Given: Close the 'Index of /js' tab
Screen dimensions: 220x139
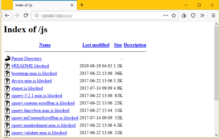Looking at the screenshot, I should coord(72,5).
